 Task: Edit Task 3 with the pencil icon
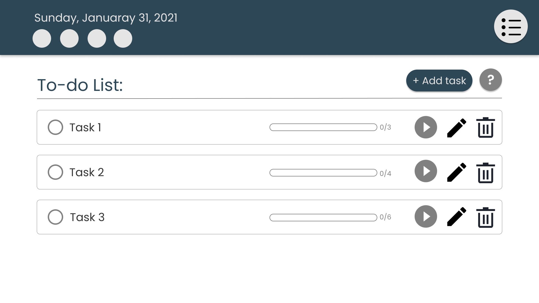coord(456,217)
